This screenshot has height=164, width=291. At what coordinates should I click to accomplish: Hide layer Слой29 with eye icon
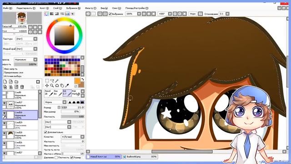coord(4,123)
